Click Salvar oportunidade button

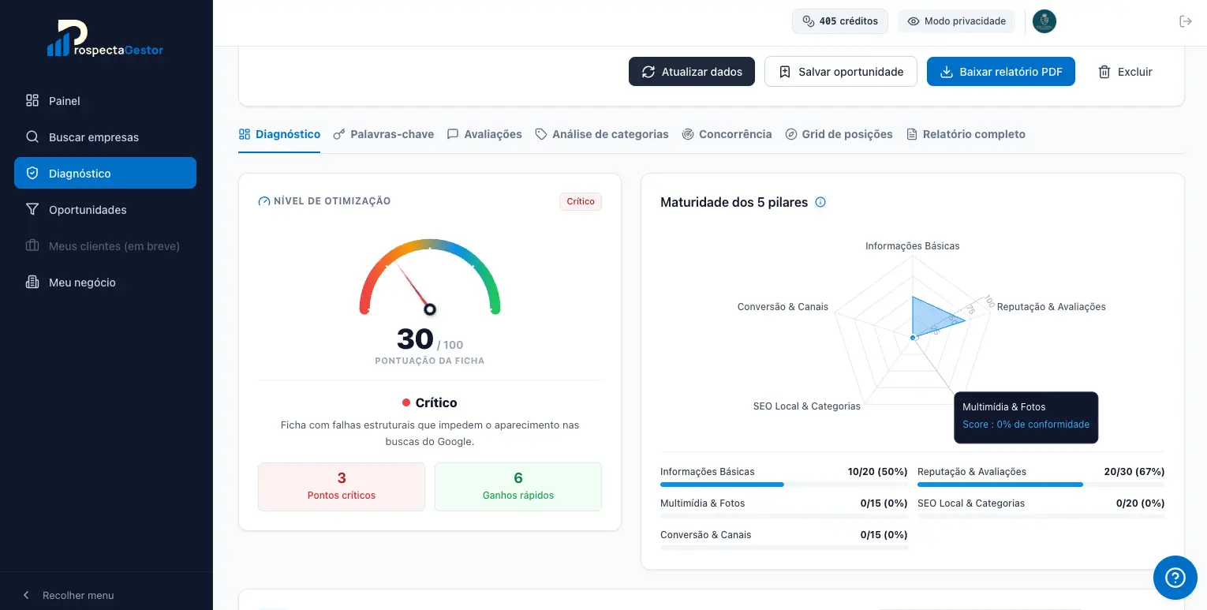pos(841,72)
